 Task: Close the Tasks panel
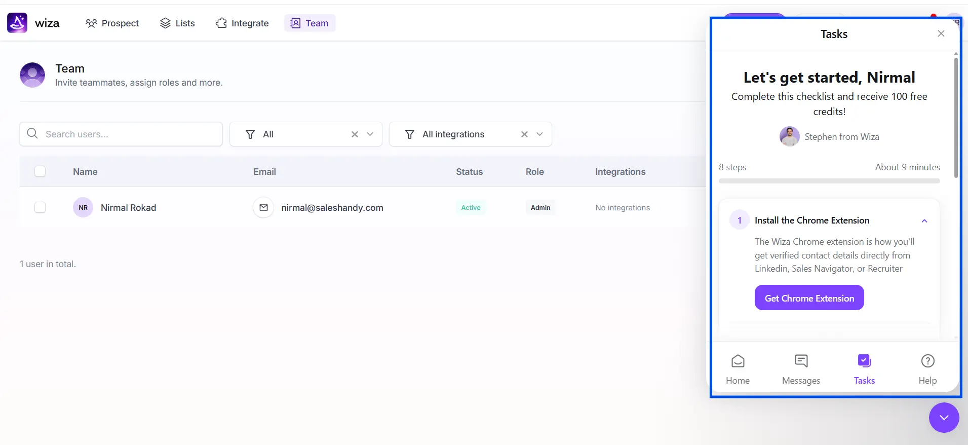point(941,33)
